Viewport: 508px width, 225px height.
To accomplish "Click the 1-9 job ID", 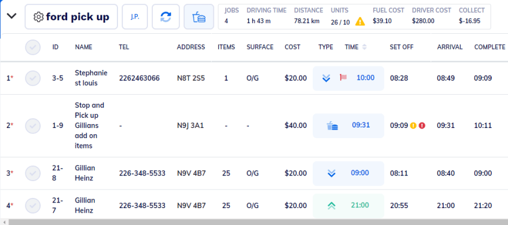I will pyautogui.click(x=58, y=126).
